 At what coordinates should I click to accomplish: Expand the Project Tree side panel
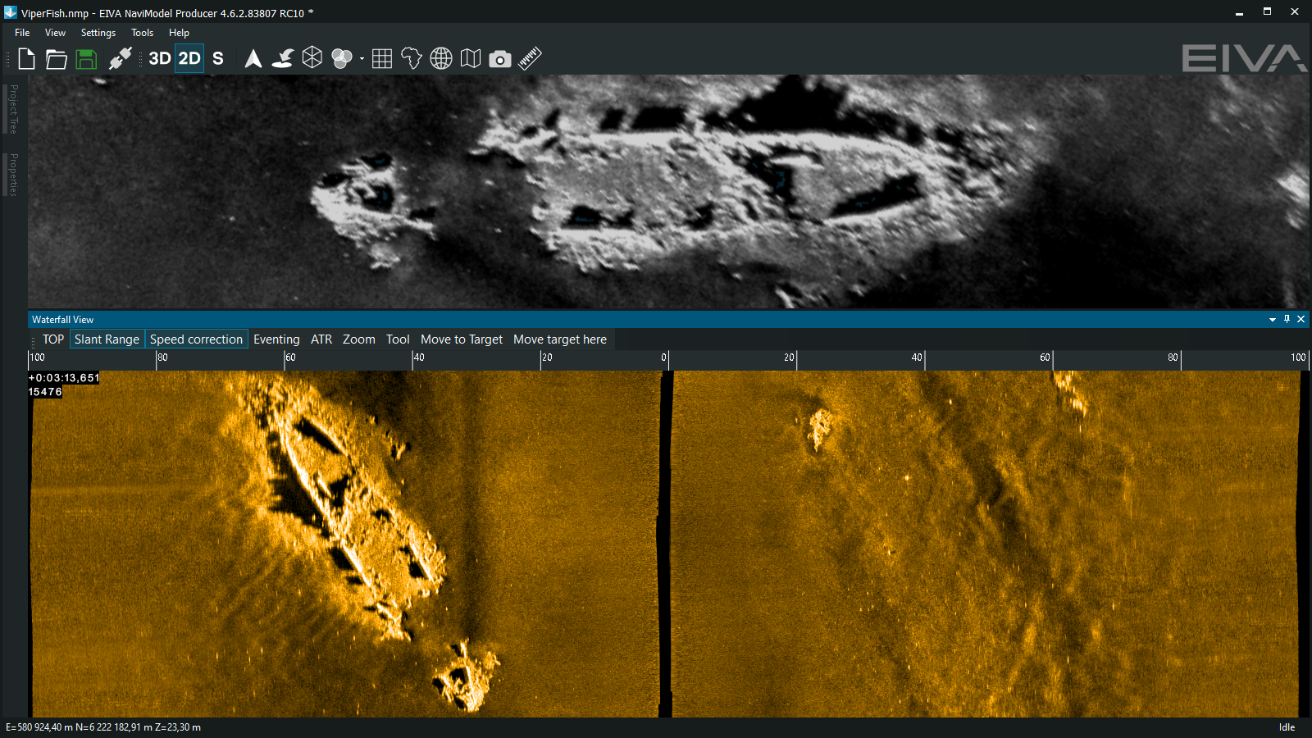13,109
